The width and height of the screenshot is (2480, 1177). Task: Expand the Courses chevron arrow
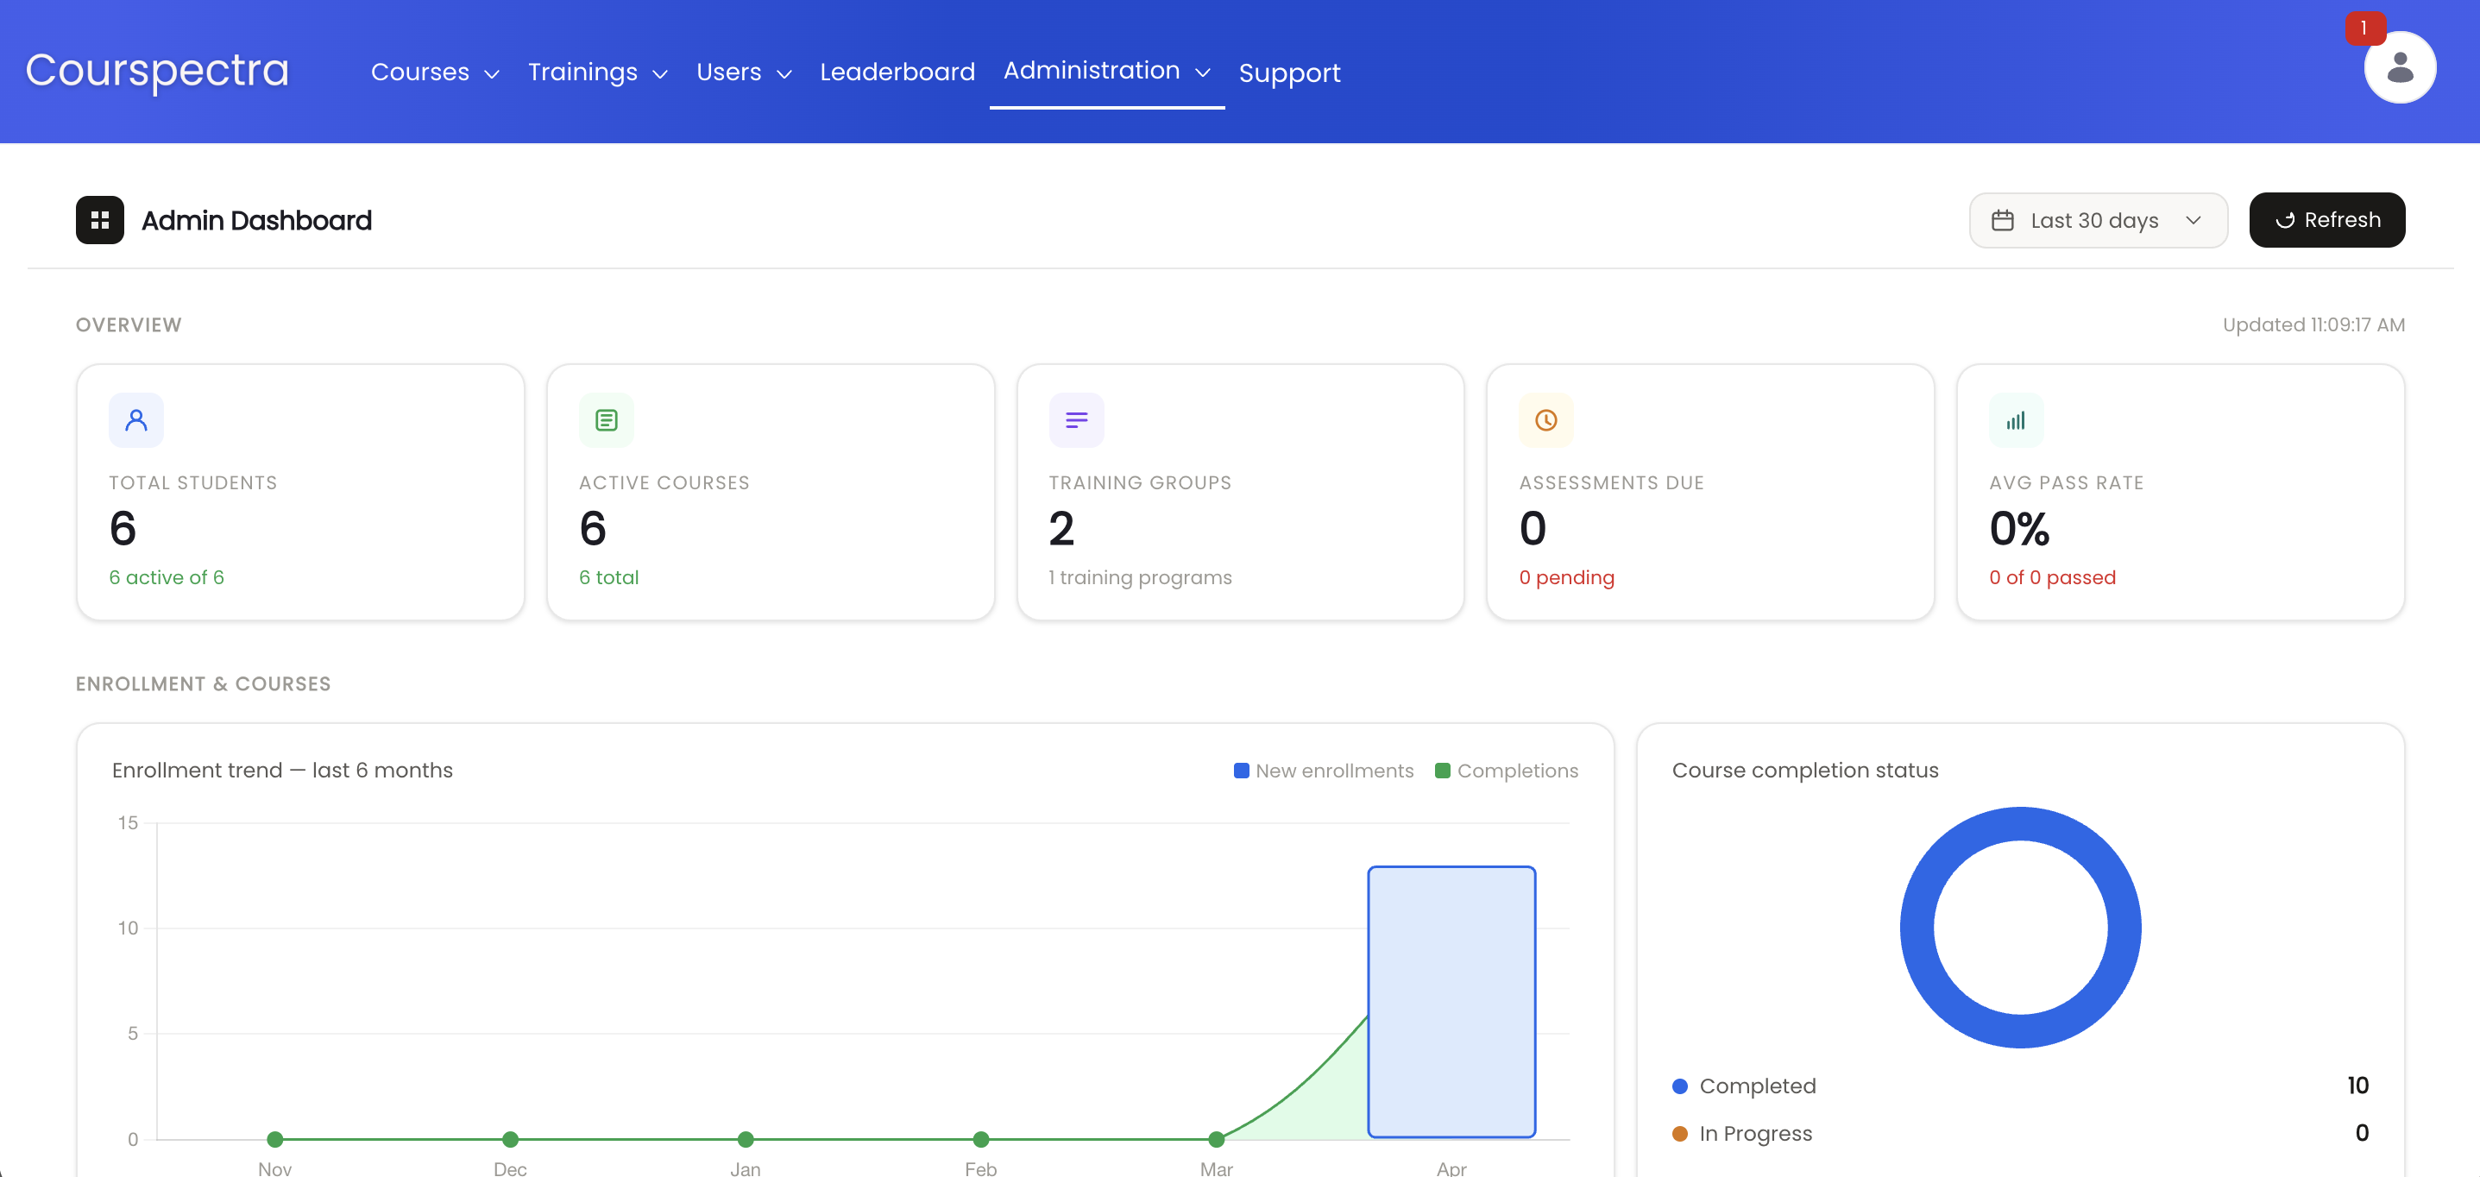point(492,74)
